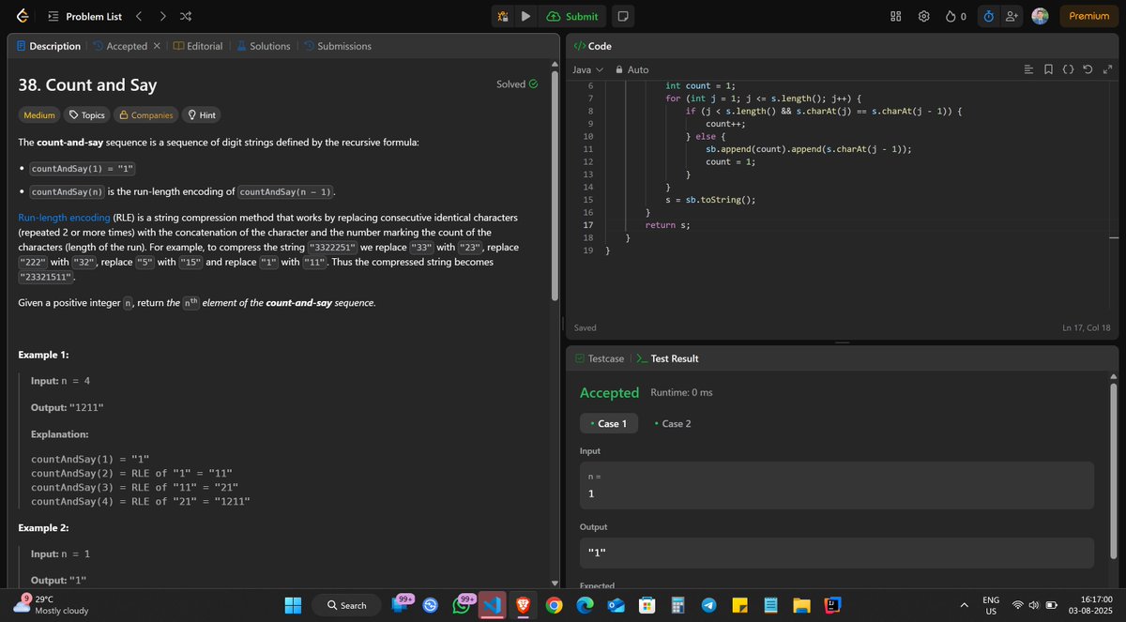Open the user profile avatar
Image resolution: width=1126 pixels, height=622 pixels.
(x=1040, y=16)
